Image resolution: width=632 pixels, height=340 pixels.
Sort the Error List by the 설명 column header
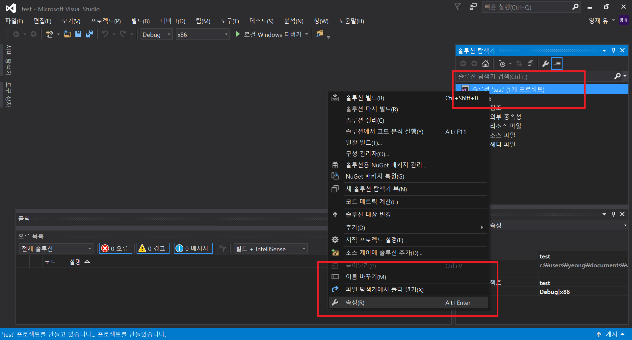(x=79, y=262)
